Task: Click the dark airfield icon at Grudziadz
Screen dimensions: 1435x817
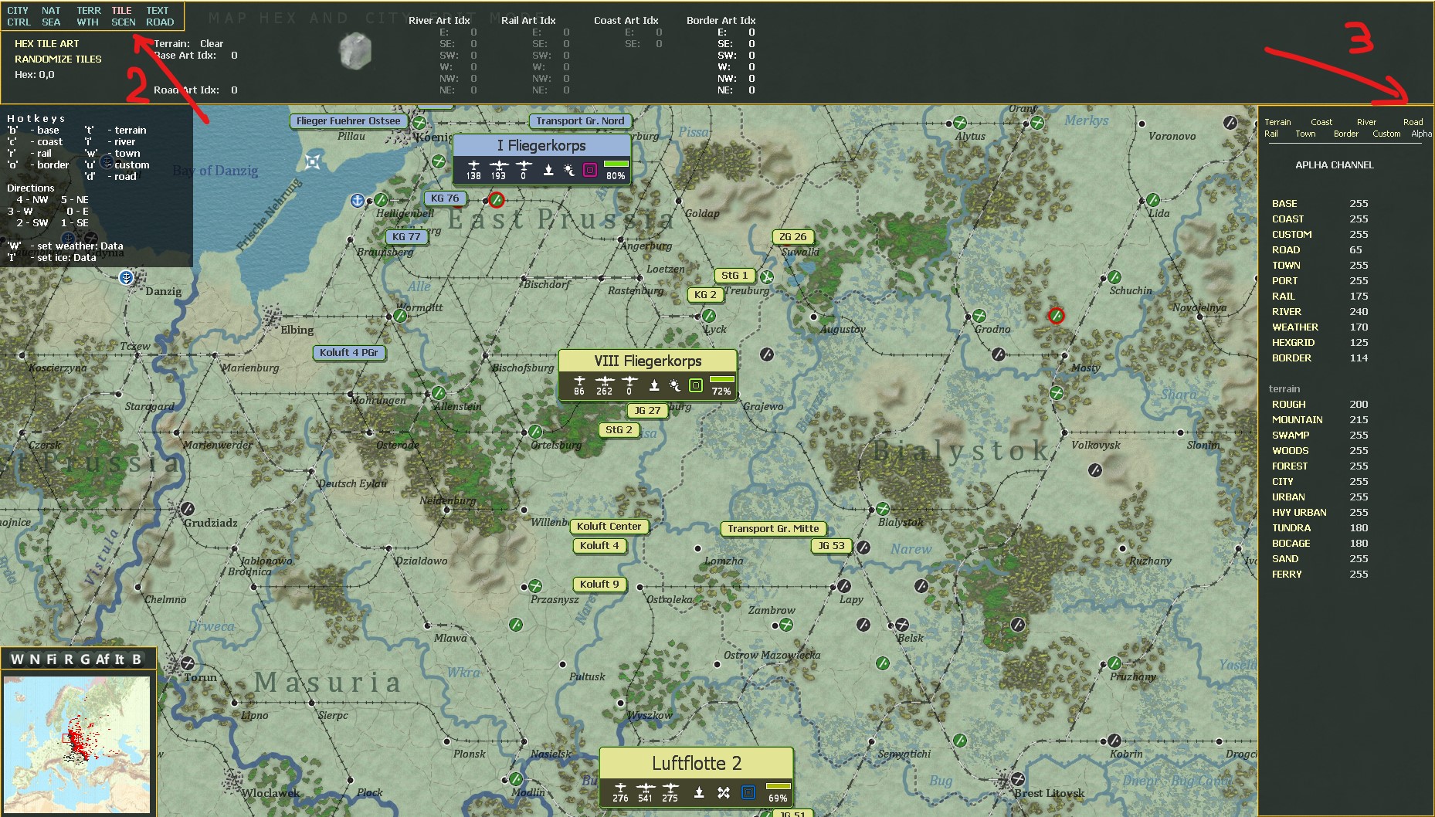Action: pyautogui.click(x=188, y=509)
